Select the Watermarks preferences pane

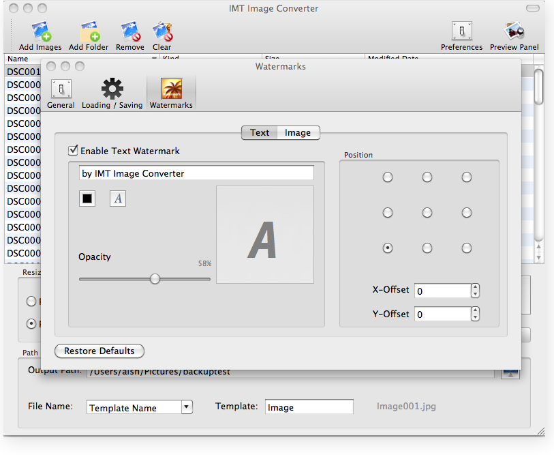171,93
